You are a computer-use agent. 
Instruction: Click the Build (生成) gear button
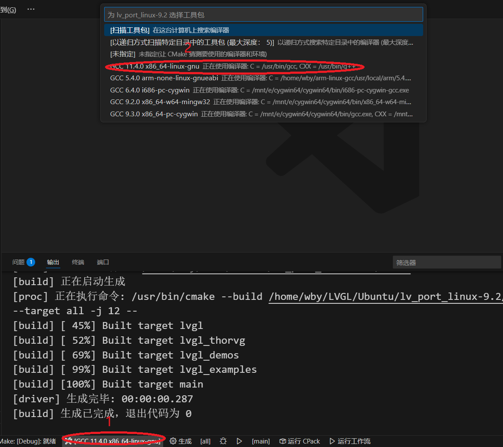coord(181,441)
